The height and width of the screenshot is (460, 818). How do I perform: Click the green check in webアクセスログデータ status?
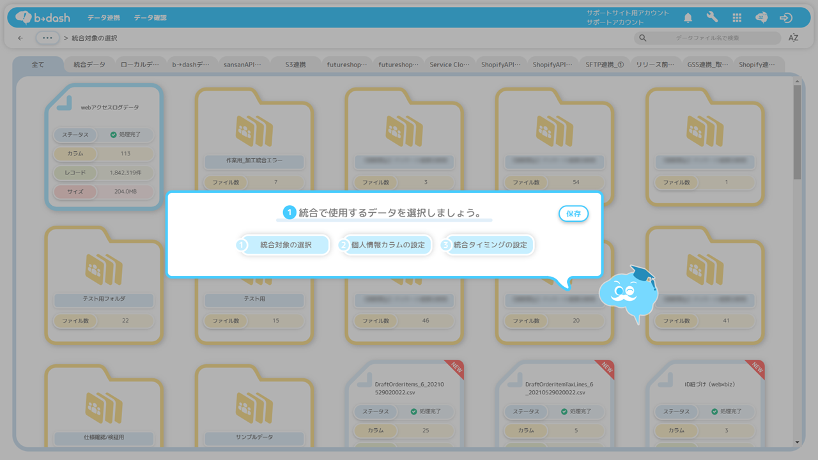coord(113,135)
